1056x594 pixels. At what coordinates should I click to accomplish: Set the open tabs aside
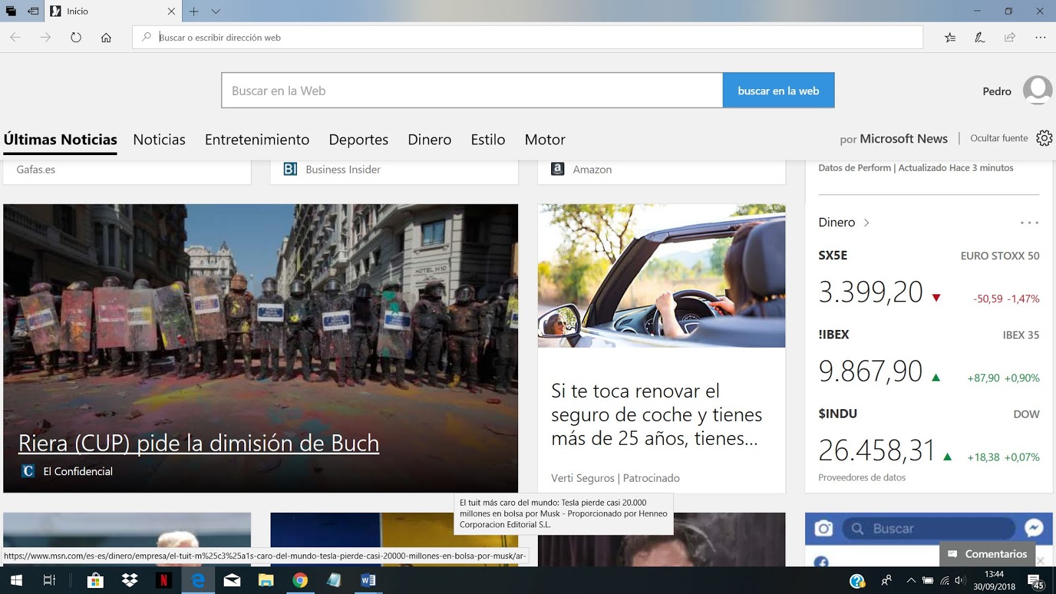(x=33, y=11)
